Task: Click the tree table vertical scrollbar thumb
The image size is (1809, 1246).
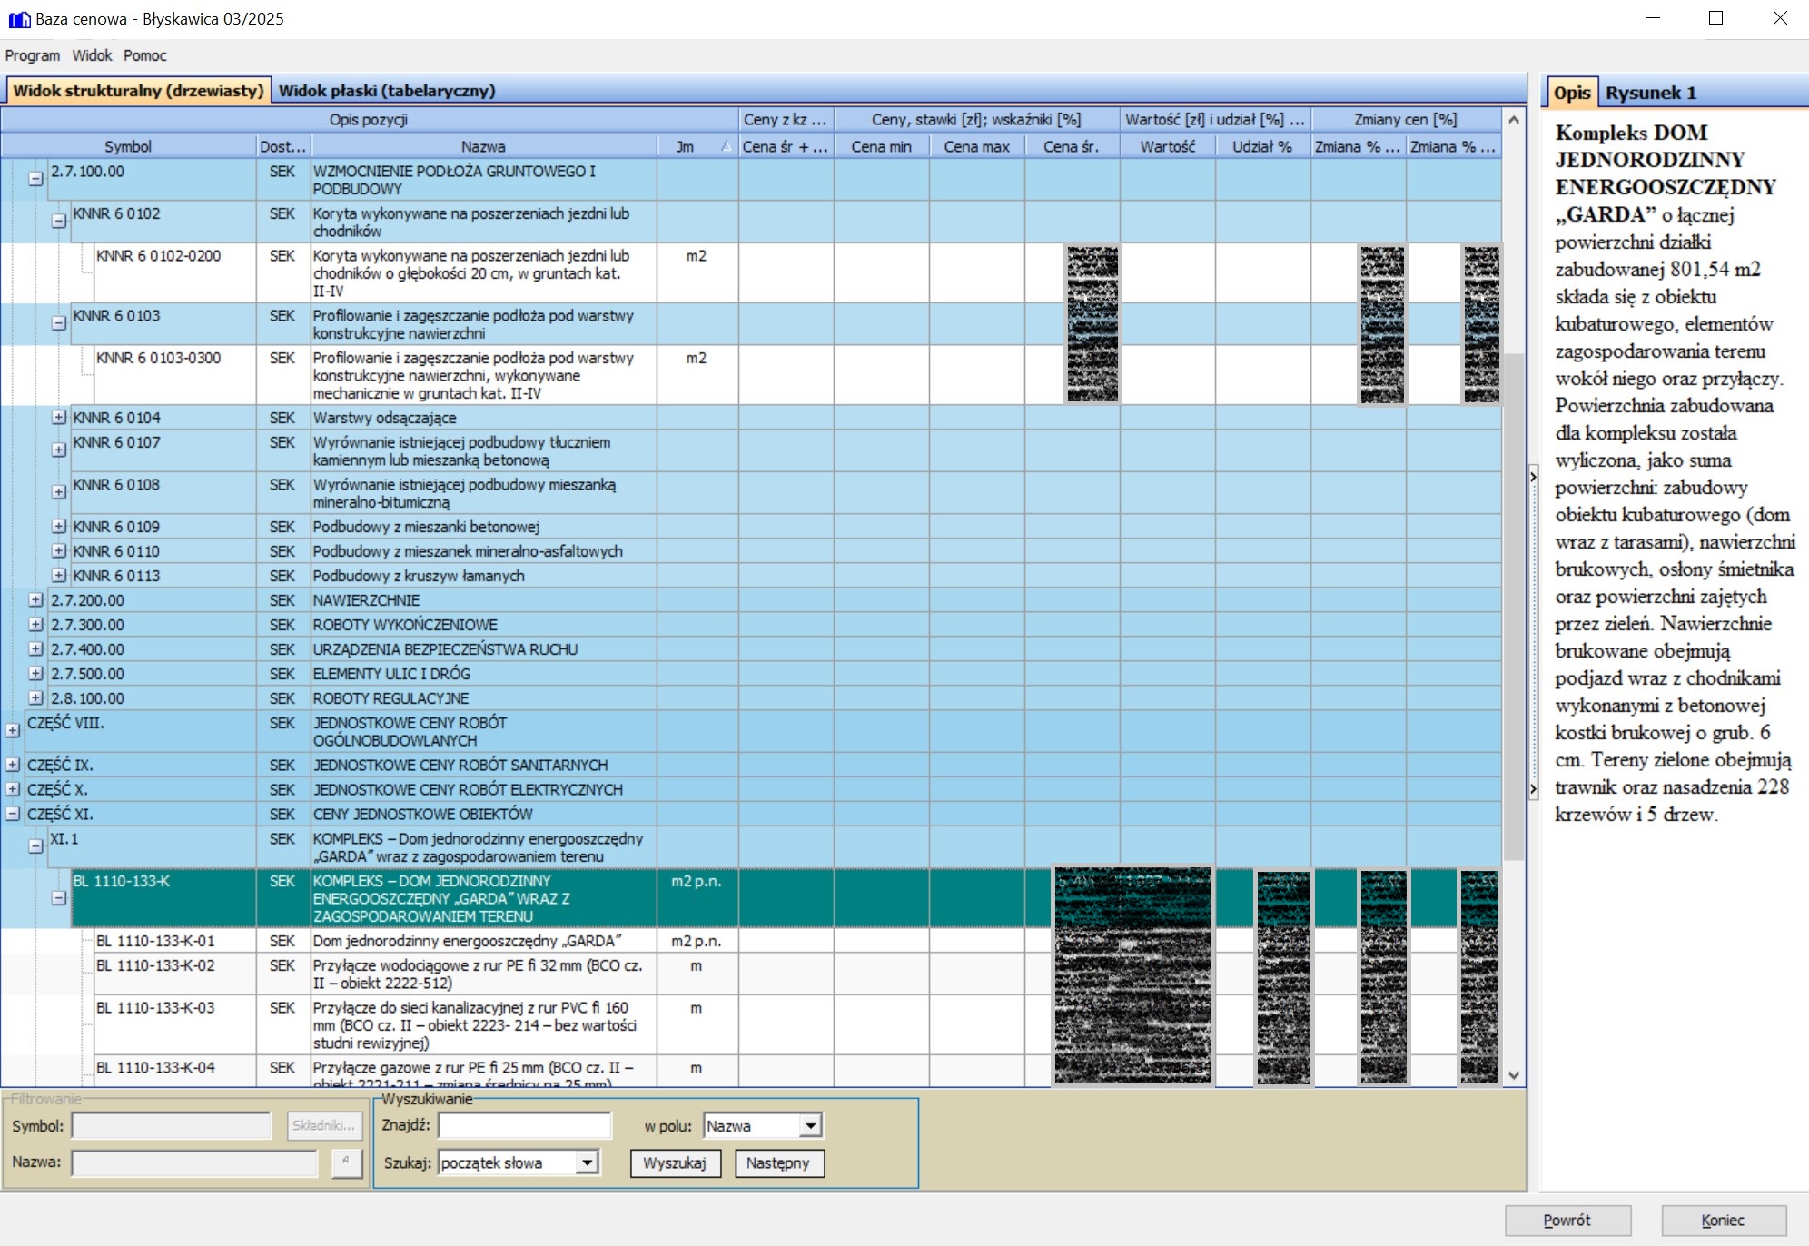Action: point(1514,607)
